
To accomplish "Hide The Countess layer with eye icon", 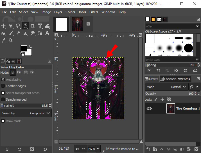I will [x=149, y=108].
